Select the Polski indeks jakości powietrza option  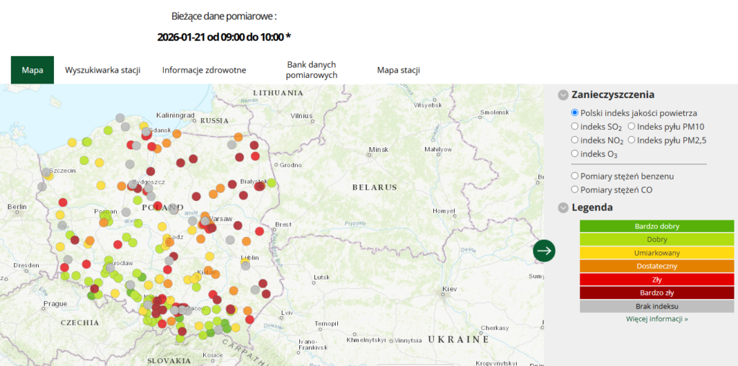pos(574,113)
